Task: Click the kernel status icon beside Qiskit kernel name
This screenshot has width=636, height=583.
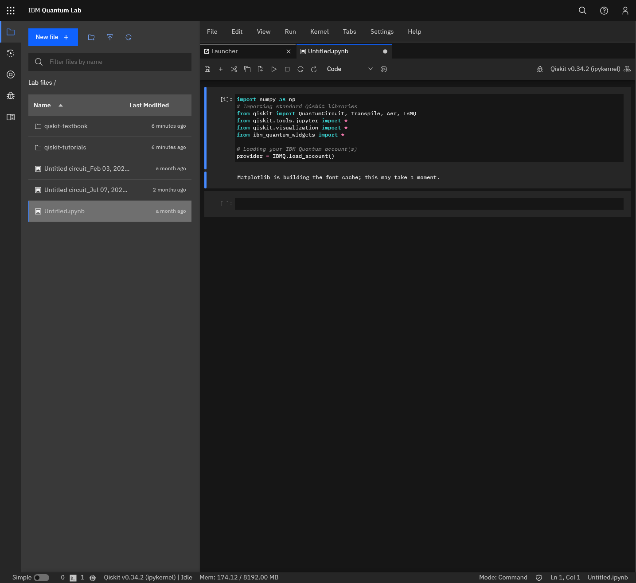Action: (627, 69)
